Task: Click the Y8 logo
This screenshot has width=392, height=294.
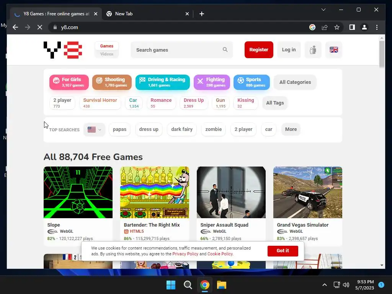Action: [x=63, y=50]
